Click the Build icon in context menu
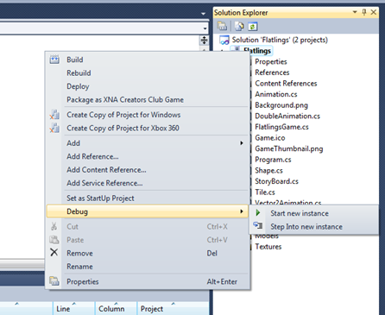Viewport: 385px width, 315px height. coord(54,60)
